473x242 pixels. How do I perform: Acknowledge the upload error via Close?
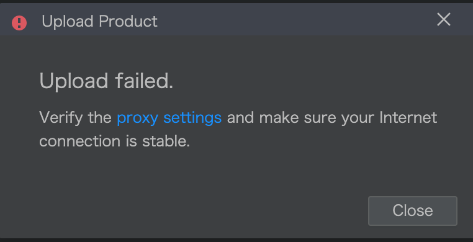point(412,210)
